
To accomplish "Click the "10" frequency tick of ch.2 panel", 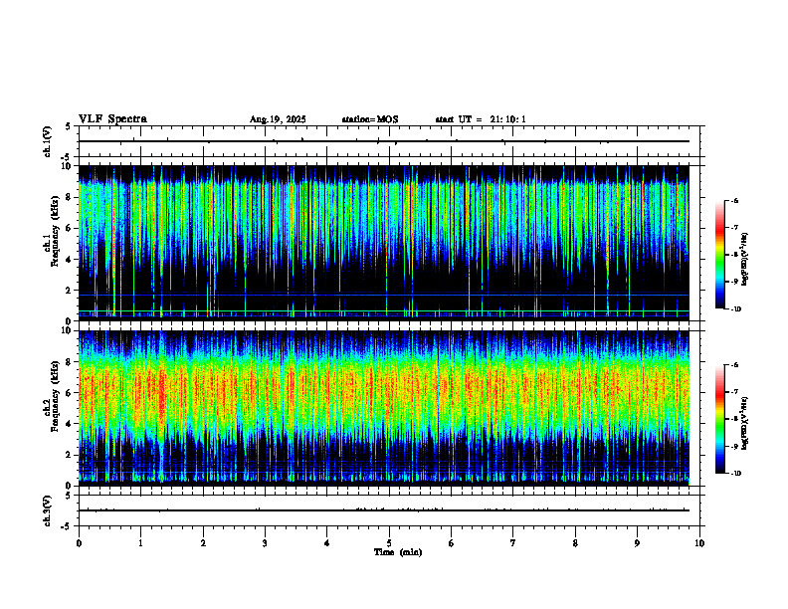I will tap(68, 330).
